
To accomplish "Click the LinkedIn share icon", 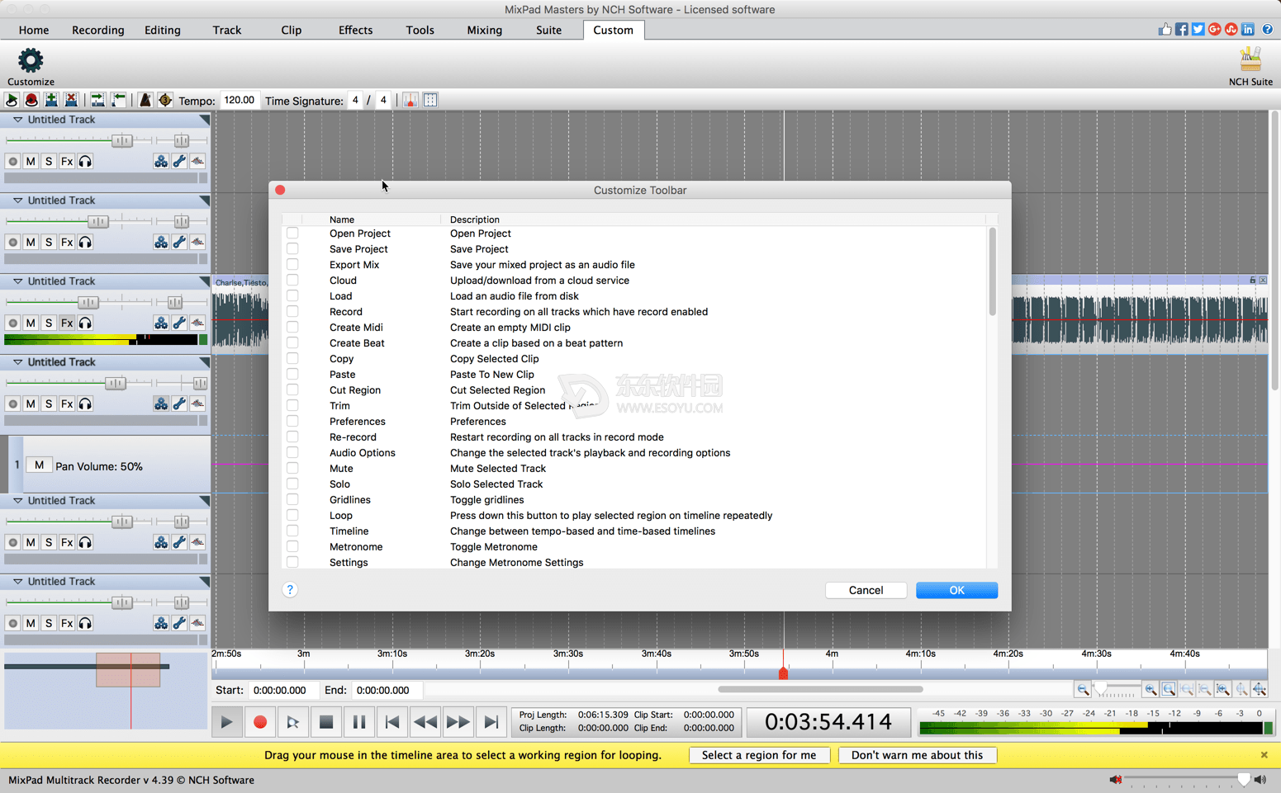I will point(1247,29).
